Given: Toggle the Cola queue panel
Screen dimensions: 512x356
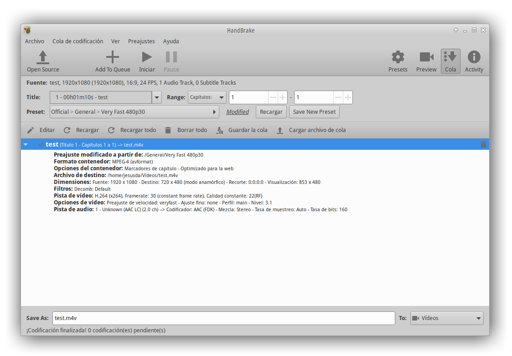Looking at the screenshot, I should (x=450, y=57).
